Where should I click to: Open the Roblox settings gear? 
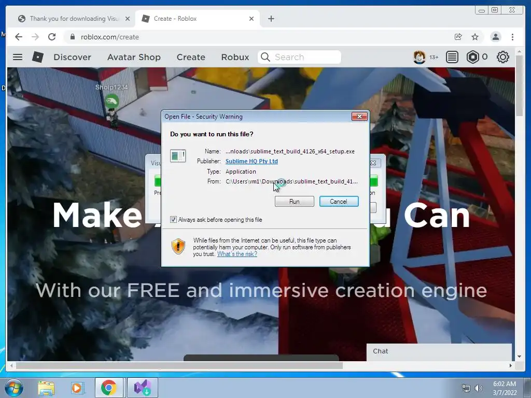click(x=503, y=57)
